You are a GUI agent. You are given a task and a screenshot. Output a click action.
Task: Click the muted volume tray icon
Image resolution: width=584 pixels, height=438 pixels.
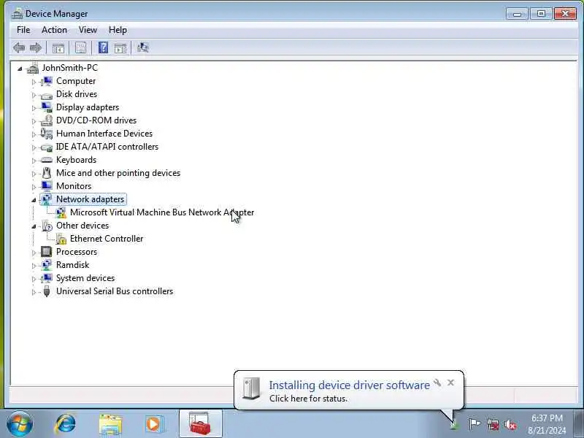coord(510,424)
